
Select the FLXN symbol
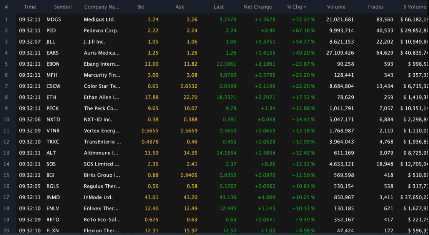pyautogui.click(x=53, y=231)
